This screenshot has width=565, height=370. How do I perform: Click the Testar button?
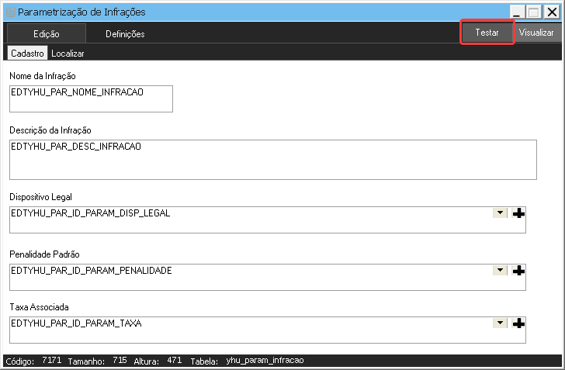click(487, 33)
